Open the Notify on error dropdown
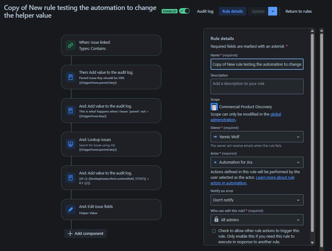Viewport: 332px width, 251px height. pos(257,200)
